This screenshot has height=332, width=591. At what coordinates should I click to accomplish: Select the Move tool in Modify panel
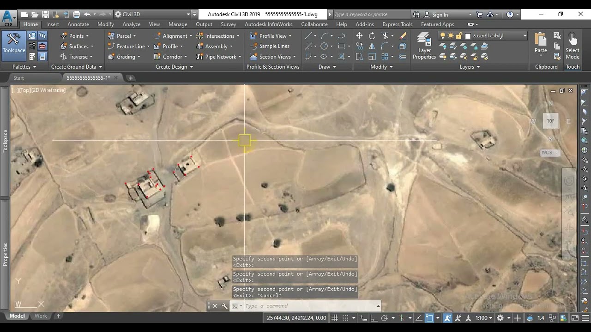click(359, 36)
